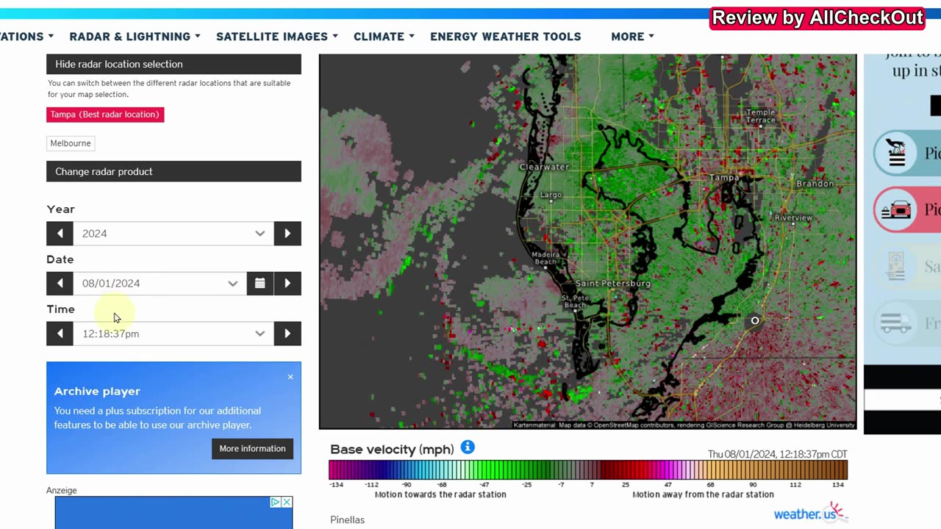
Task: Go to previous date arrow
Action: 60,283
